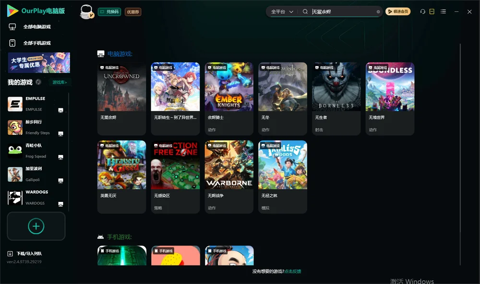Open the Bornless game card
Image resolution: width=480 pixels, height=284 pixels.
click(x=336, y=99)
